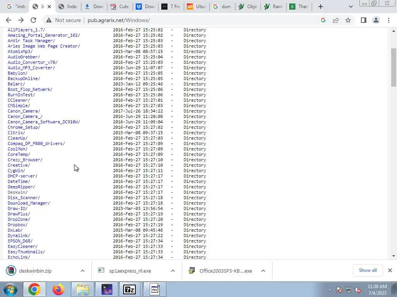Image resolution: width=397 pixels, height=297 pixels.
Task: Open the Chrome three-dot menu
Action: coord(388,20)
